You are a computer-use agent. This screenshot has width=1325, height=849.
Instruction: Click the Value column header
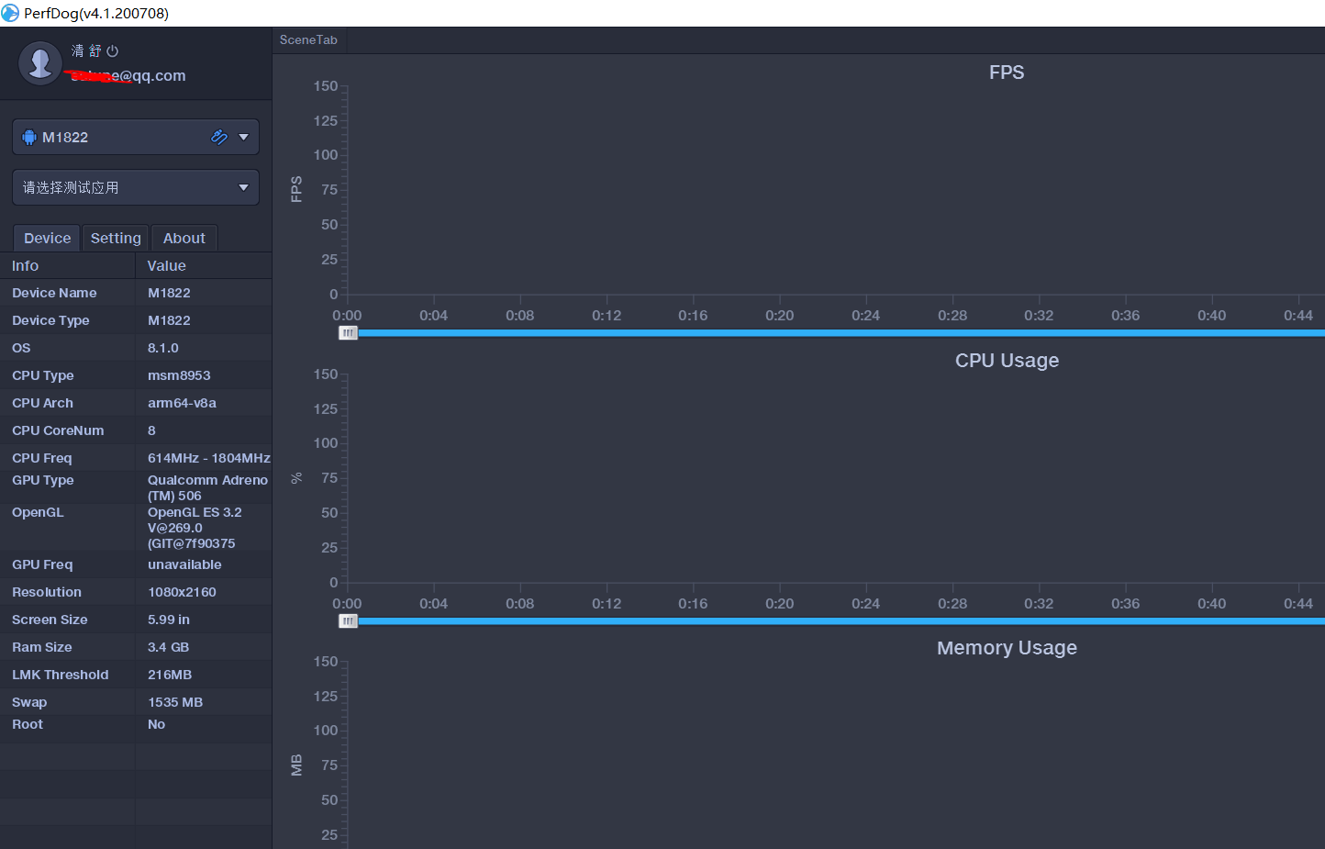coord(166,265)
